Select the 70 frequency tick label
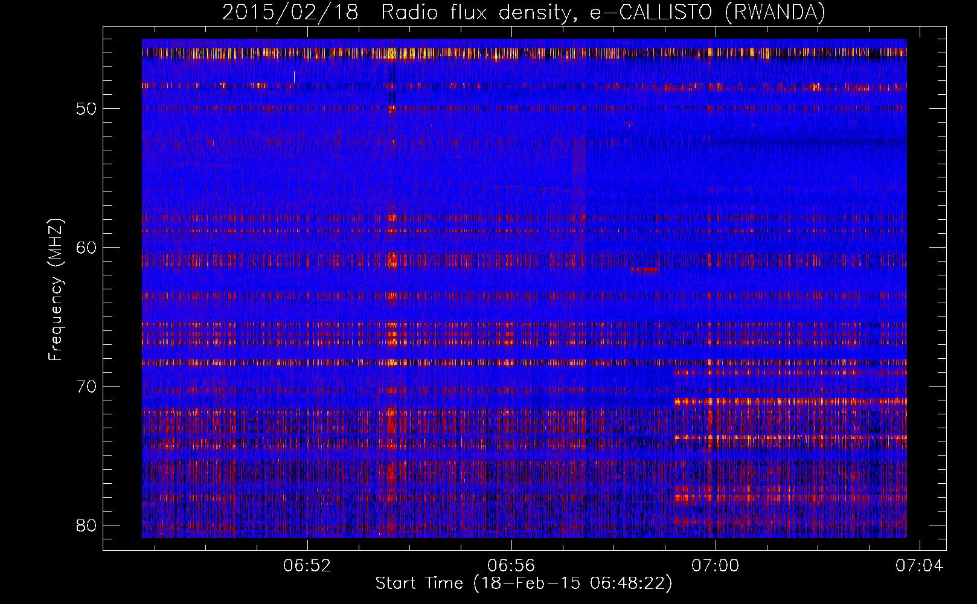 (x=86, y=387)
